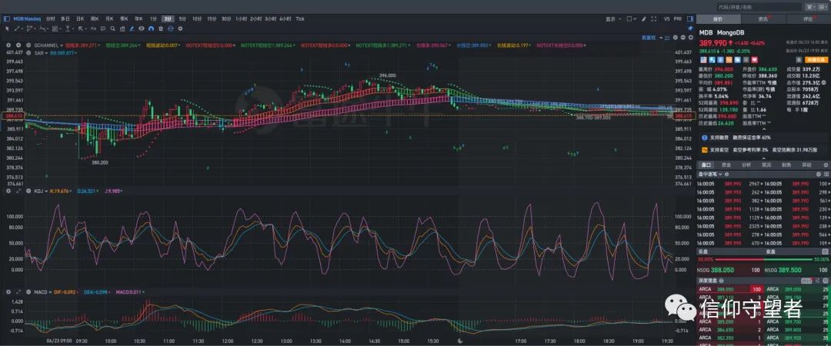Click the info icon next to 总市值

[x=823, y=83]
